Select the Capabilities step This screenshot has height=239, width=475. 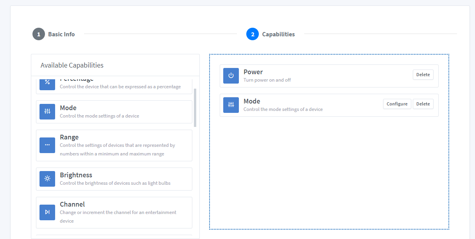pos(278,34)
